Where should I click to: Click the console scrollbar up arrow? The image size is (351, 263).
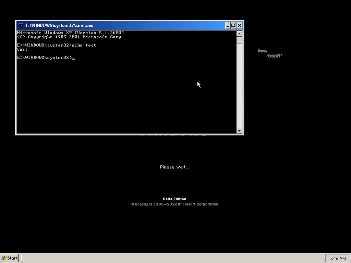tap(239, 34)
